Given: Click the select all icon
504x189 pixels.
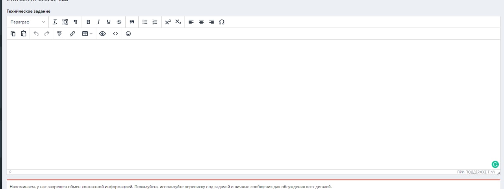Looking at the screenshot, I should pos(65,22).
